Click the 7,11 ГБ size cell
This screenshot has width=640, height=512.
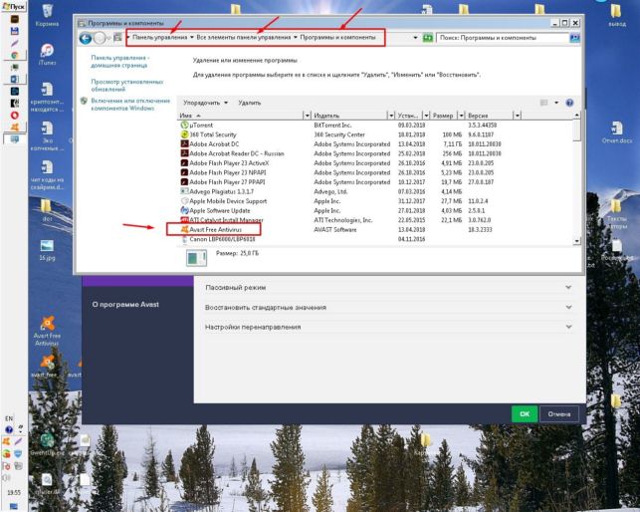[452, 143]
